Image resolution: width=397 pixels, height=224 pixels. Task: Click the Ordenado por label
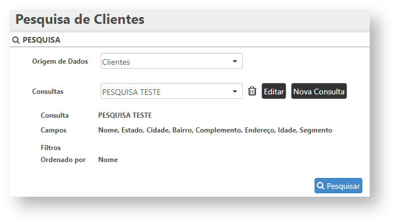pos(63,160)
